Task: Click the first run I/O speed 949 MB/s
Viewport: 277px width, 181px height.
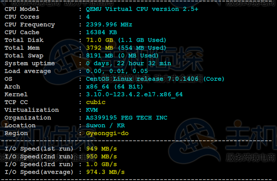Action: tap(101, 149)
